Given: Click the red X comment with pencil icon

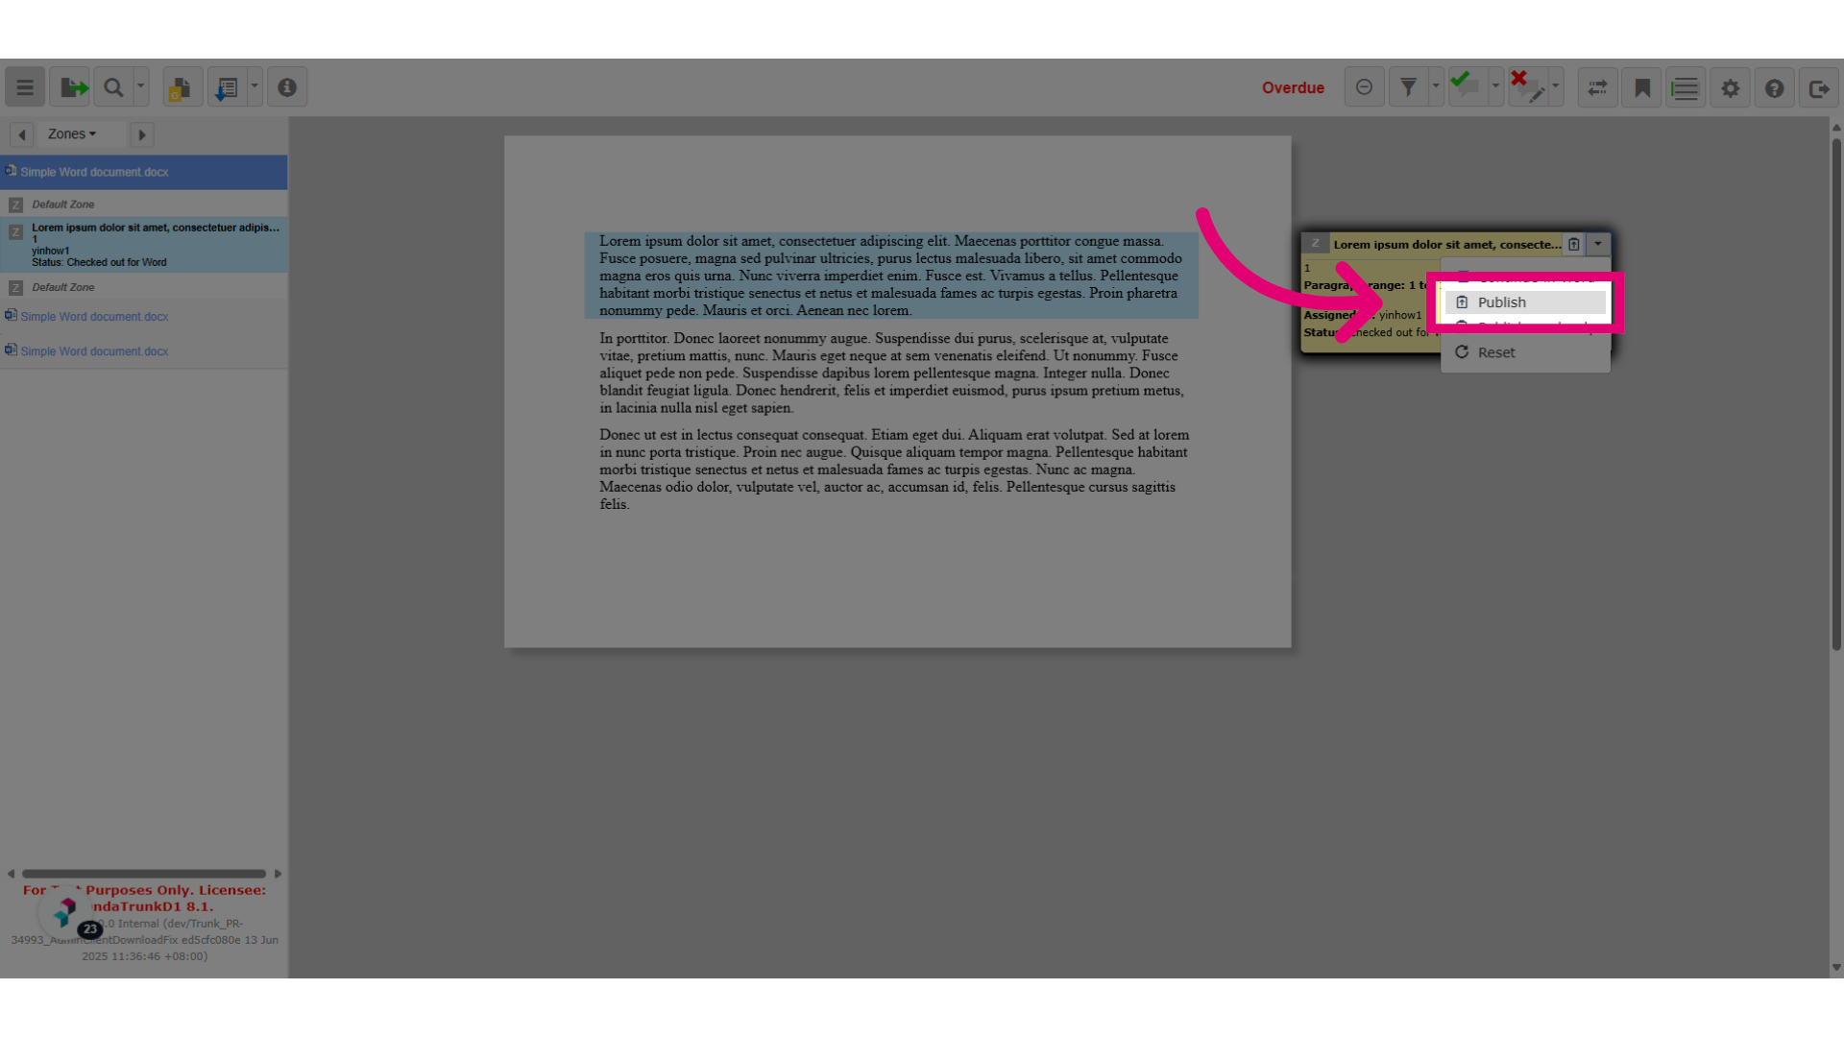Looking at the screenshot, I should [1527, 87].
